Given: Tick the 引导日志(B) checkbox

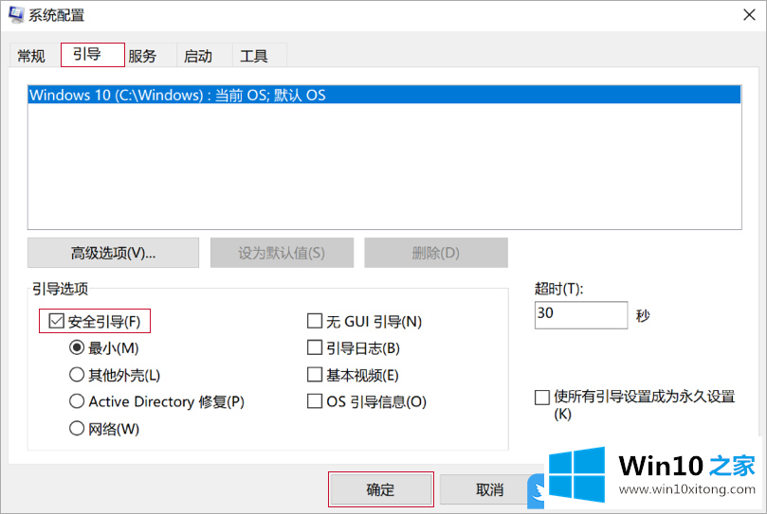Looking at the screenshot, I should [315, 348].
